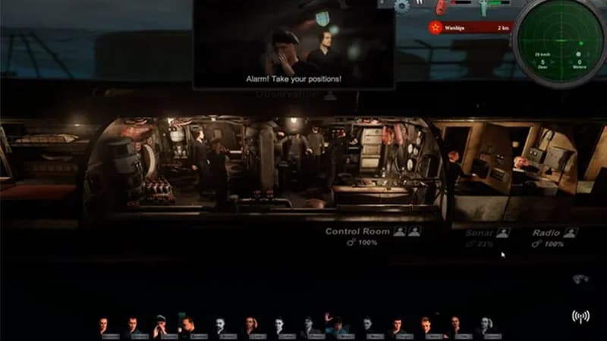607x341 pixels.
Task: Click the Radio 100% efficiency readout
Action: [546, 244]
